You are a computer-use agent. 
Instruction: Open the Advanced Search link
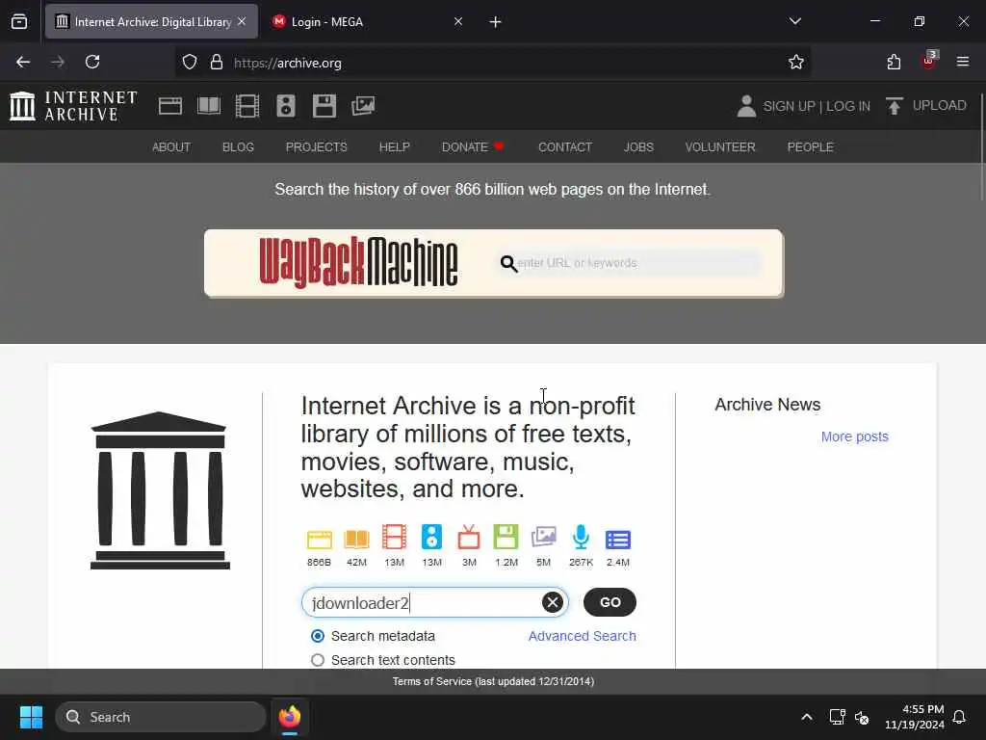[582, 636]
